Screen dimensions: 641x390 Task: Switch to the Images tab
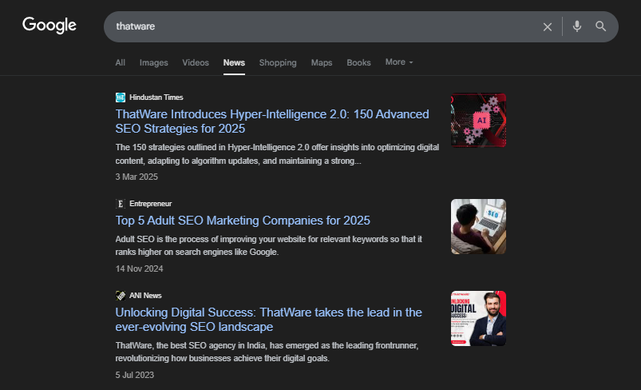(154, 62)
